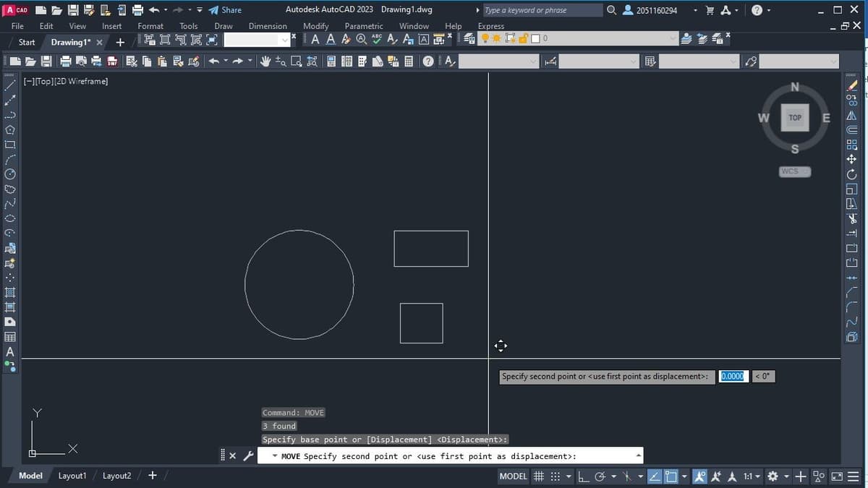Select the Polygon draw tool
Viewport: 868px width, 488px height.
tap(10, 130)
